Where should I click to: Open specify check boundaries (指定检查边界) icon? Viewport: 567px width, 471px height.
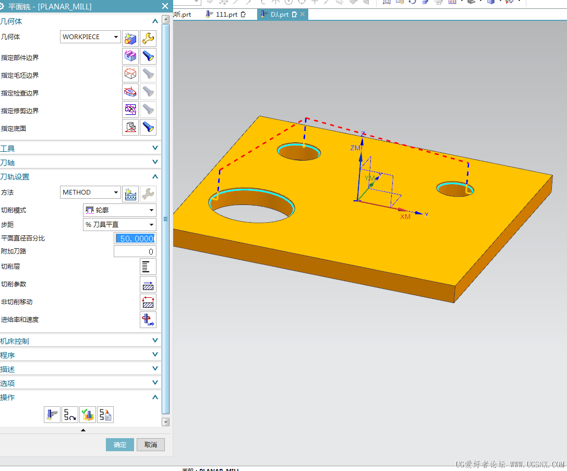tap(130, 91)
